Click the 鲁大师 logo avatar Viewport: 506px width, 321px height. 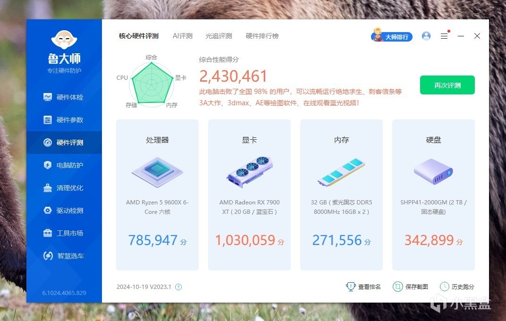click(x=64, y=40)
